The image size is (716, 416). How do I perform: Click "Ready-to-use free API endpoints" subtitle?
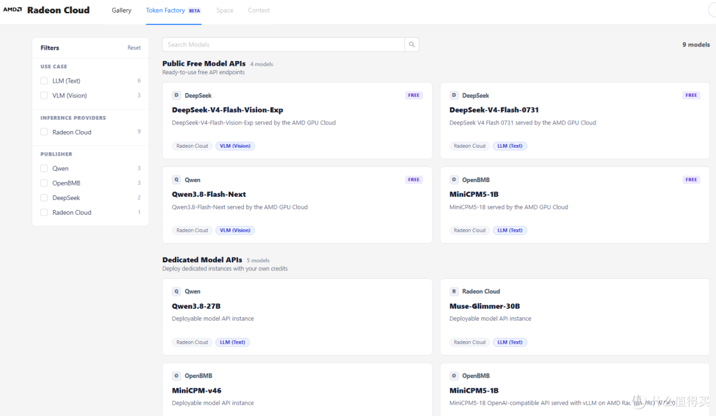click(x=204, y=72)
